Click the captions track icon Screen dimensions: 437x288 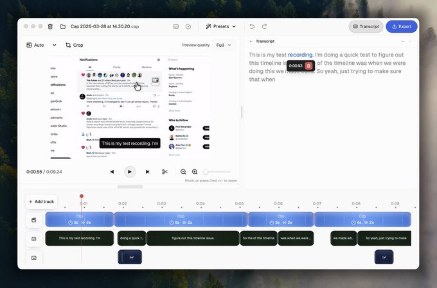33,239
